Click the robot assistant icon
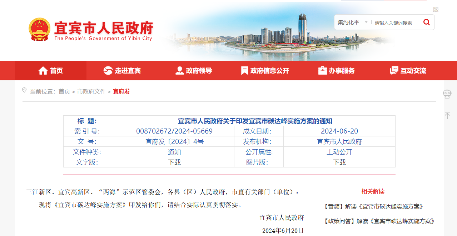Image resolution: width=457 pixels, height=236 pixels. click(x=447, y=94)
